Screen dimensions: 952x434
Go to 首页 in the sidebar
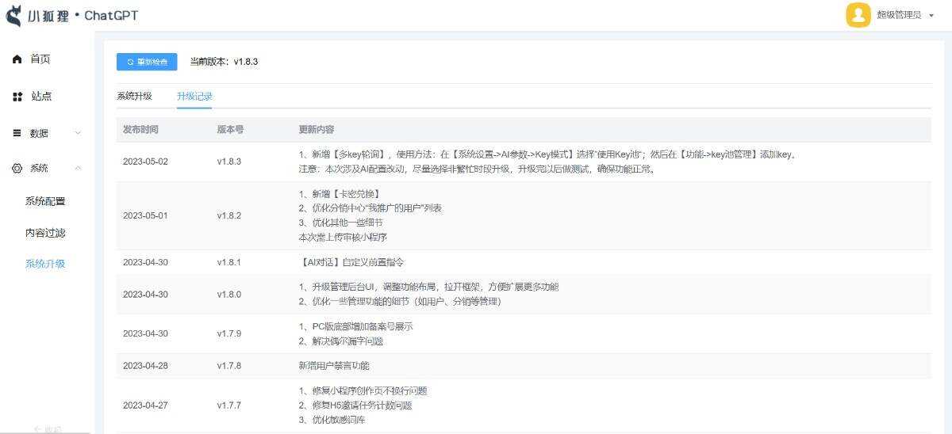click(x=40, y=59)
